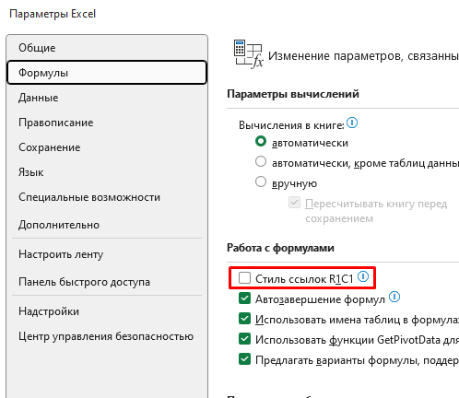This screenshot has height=398, width=459.
Task: Click info icon beside Стиль ссылок R1C1
Action: click(x=363, y=277)
